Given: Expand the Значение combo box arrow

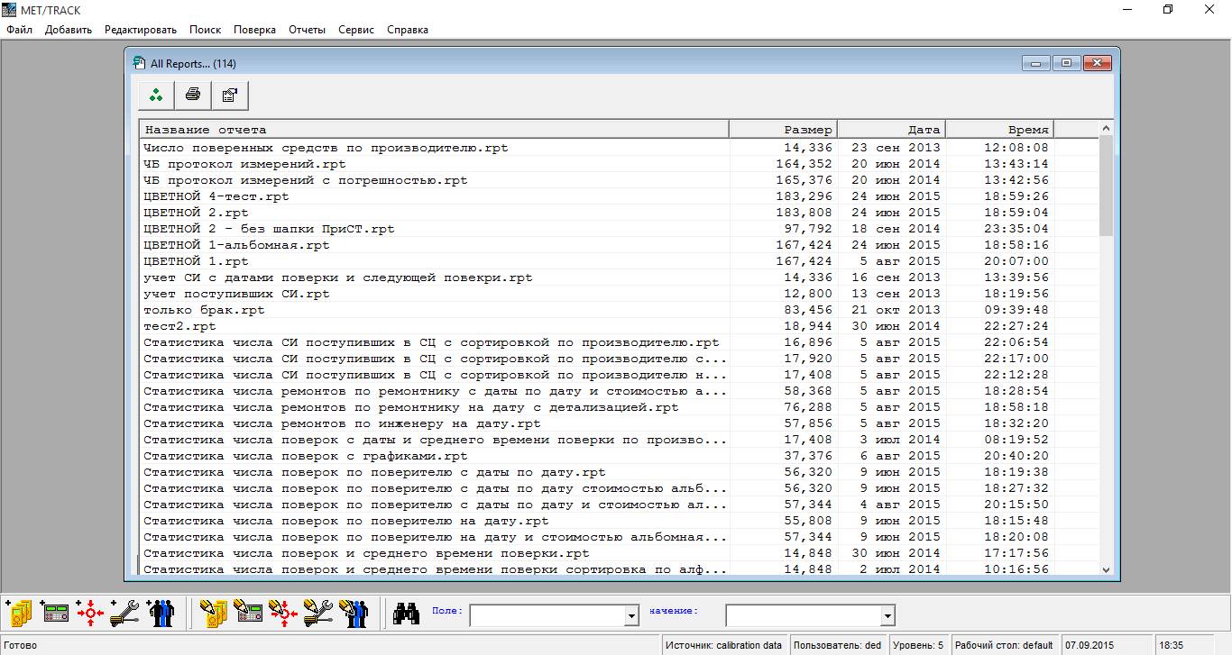Looking at the screenshot, I should [887, 615].
